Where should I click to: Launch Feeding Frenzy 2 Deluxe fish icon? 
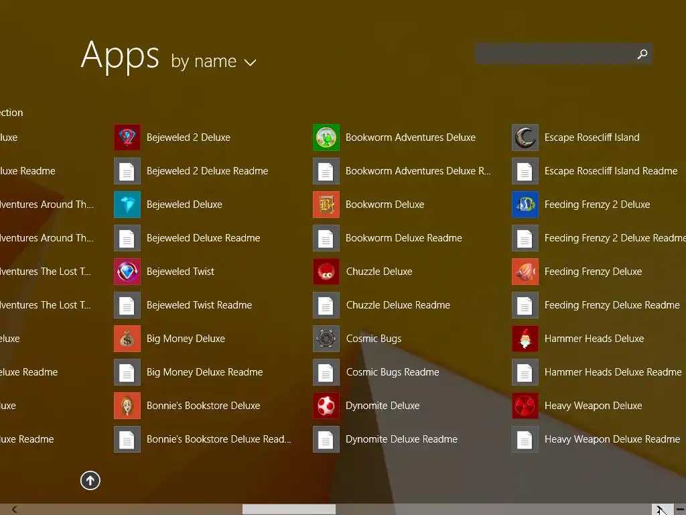click(525, 205)
